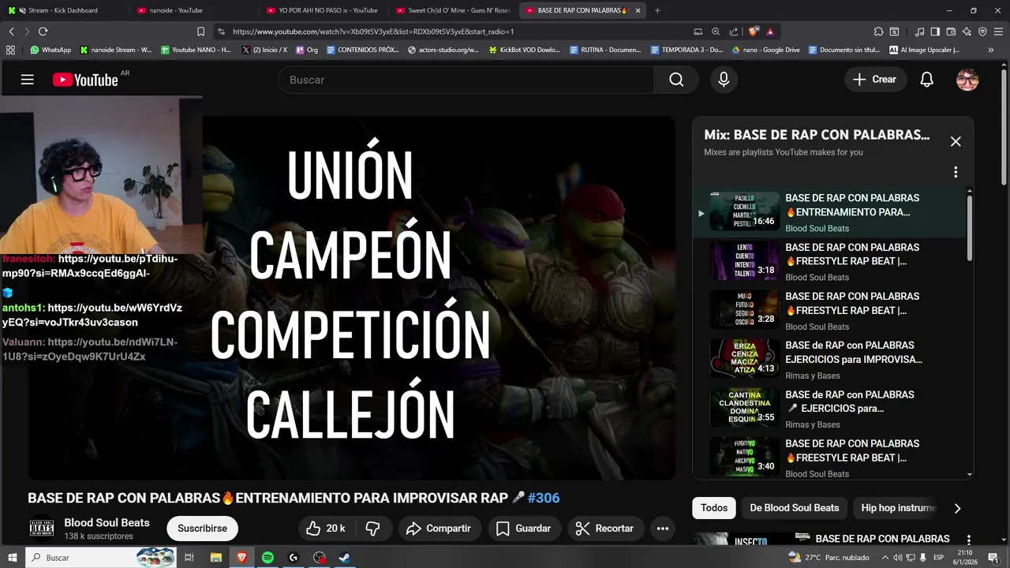This screenshot has height=568, width=1010.
Task: Play the 3:40 FUGITIVO NATIVO thumbnail
Action: tap(744, 458)
